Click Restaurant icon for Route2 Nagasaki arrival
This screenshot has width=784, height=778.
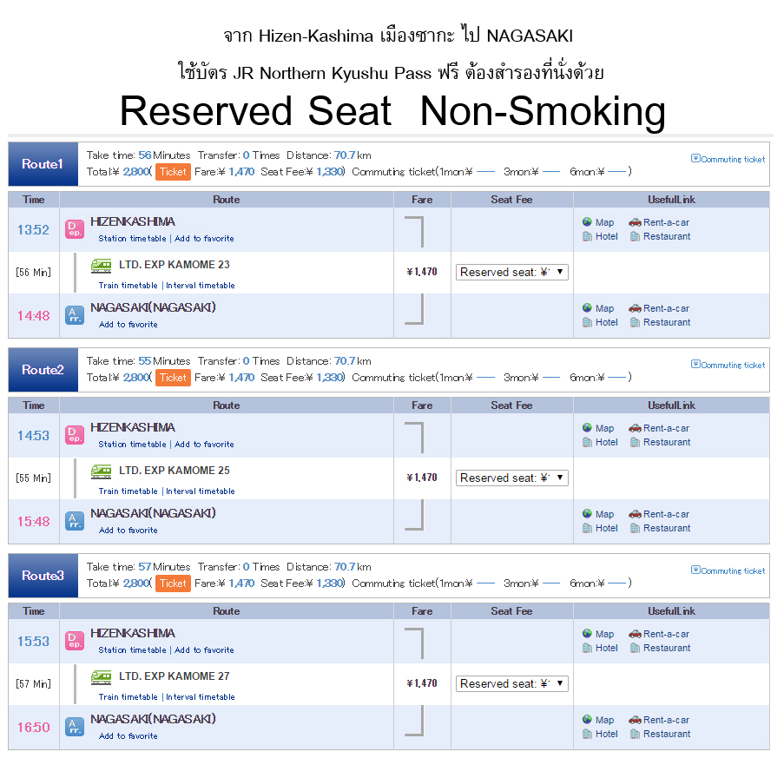pos(636,528)
